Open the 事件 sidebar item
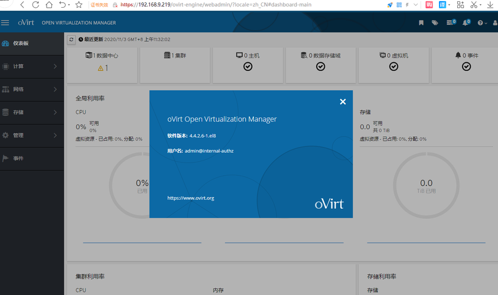498x295 pixels. click(32, 159)
